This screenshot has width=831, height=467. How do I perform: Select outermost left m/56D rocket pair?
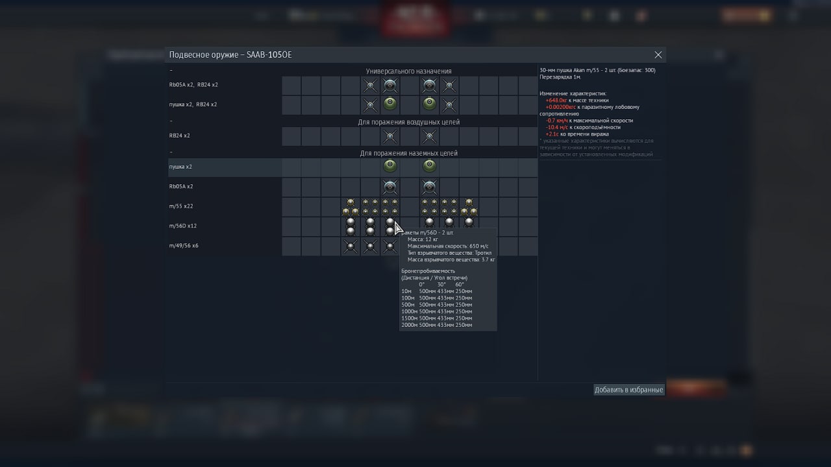(351, 226)
